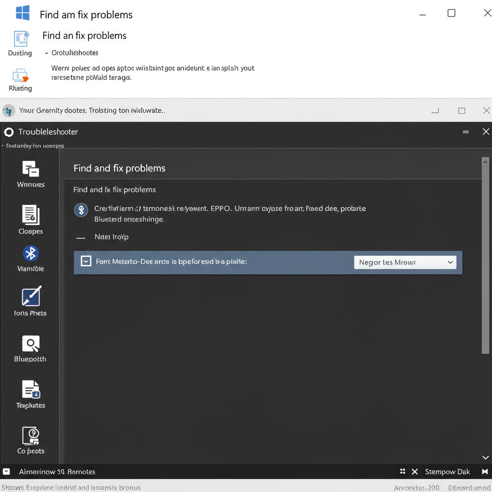Minimize the Your Grarnity dootes window
492x492 pixels.
[x=435, y=111]
